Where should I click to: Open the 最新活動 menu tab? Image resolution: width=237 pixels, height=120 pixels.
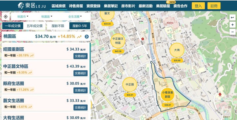pos(145,6)
